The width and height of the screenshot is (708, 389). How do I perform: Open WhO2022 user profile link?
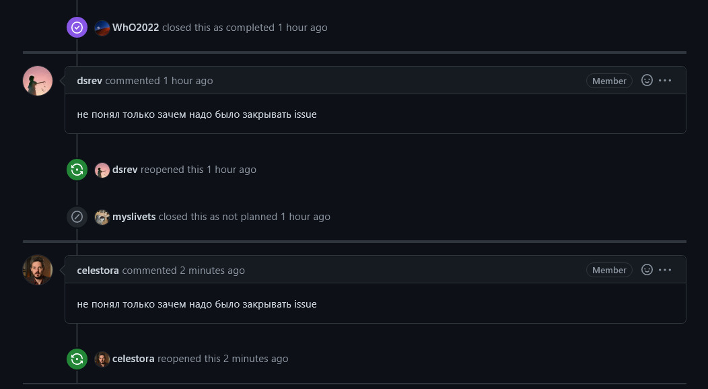136,28
